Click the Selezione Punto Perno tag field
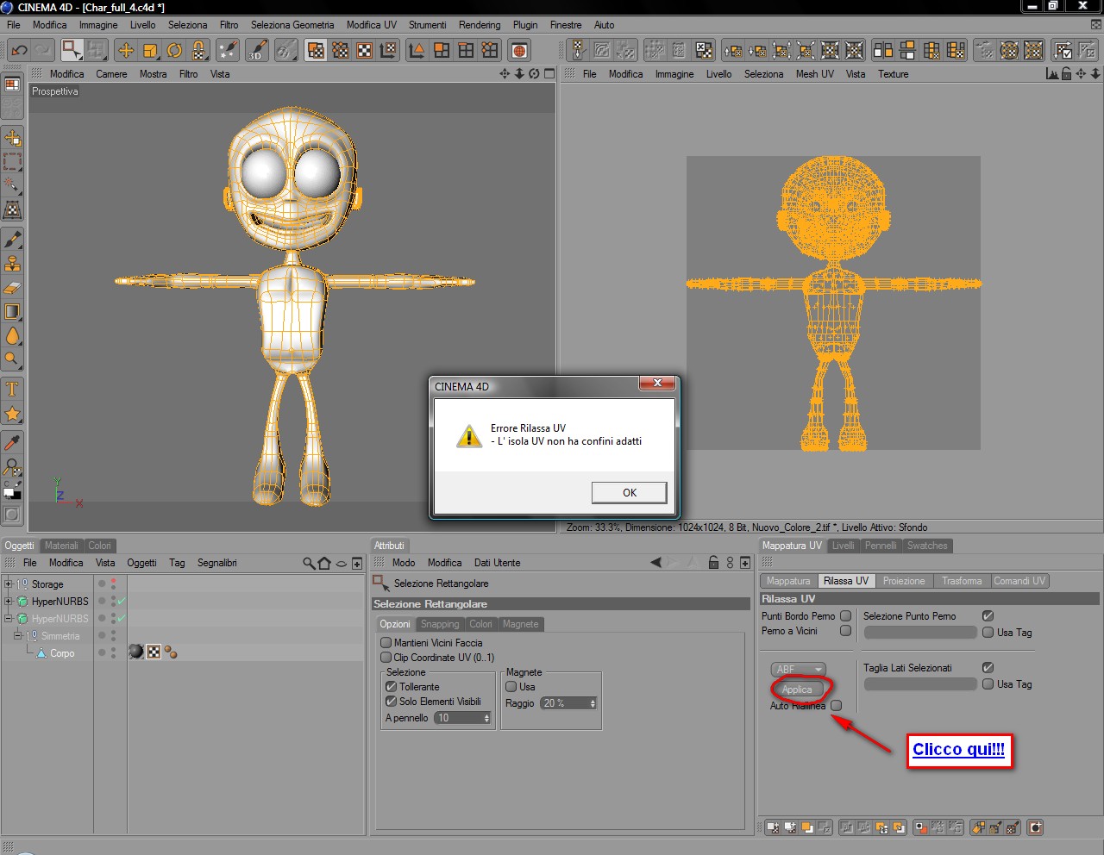1104x855 pixels. tap(920, 633)
